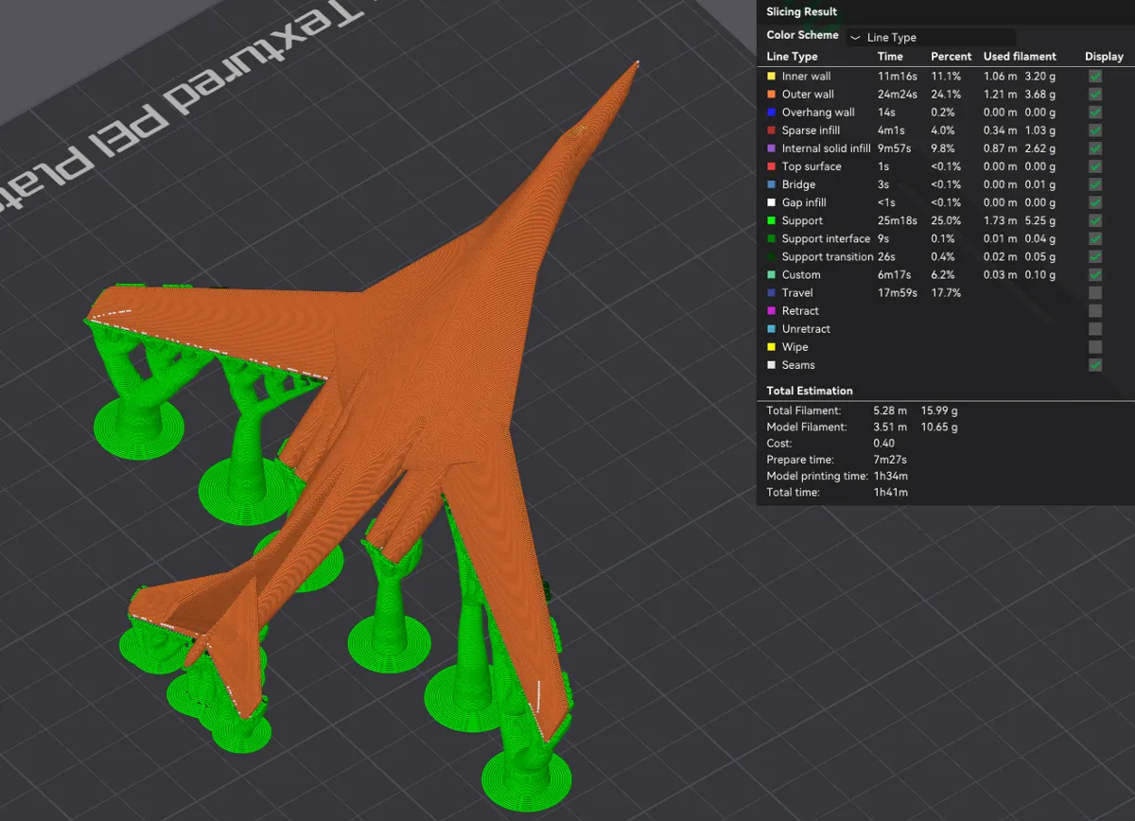
Task: Click the dark red Sparse infill swatch
Action: (x=771, y=130)
